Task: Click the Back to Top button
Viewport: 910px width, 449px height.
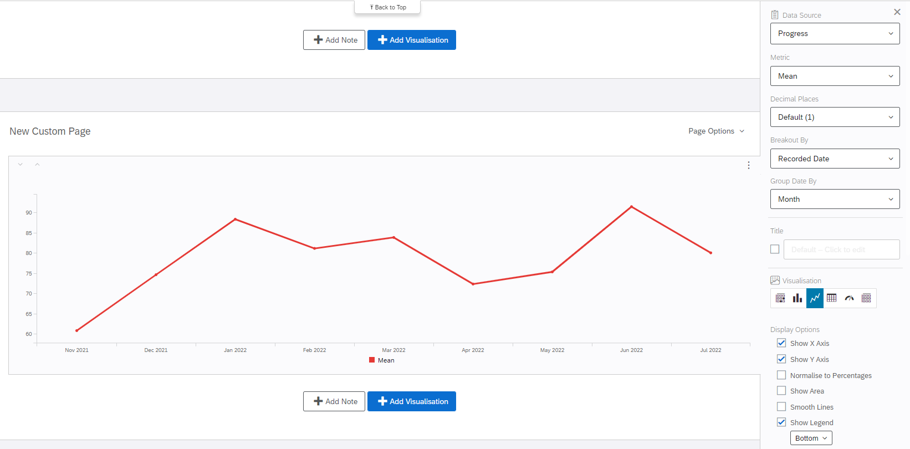Action: click(388, 7)
